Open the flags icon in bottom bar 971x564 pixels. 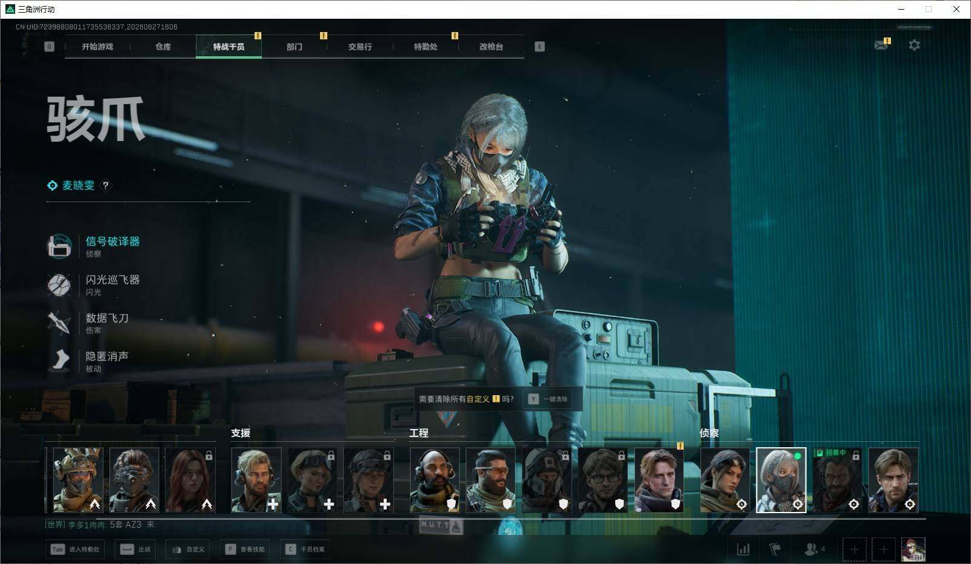[x=775, y=549]
